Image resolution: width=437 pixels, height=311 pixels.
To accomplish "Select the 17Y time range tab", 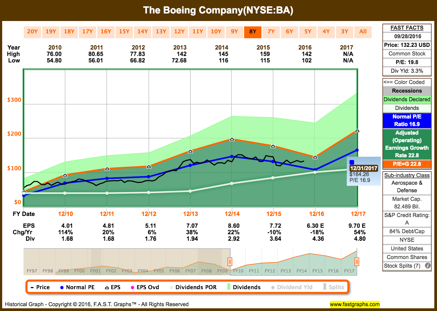I will pyautogui.click(x=87, y=32).
